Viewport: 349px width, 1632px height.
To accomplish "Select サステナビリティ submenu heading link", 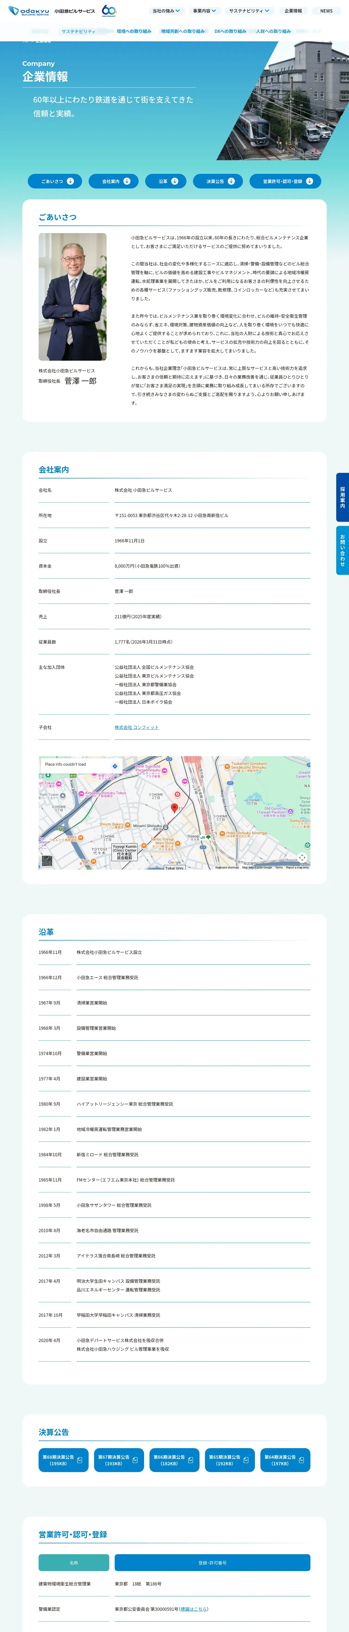I will click(x=79, y=31).
